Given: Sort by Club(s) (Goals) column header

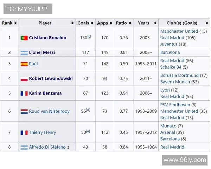Looking at the screenshot, I should pos(182,23).
